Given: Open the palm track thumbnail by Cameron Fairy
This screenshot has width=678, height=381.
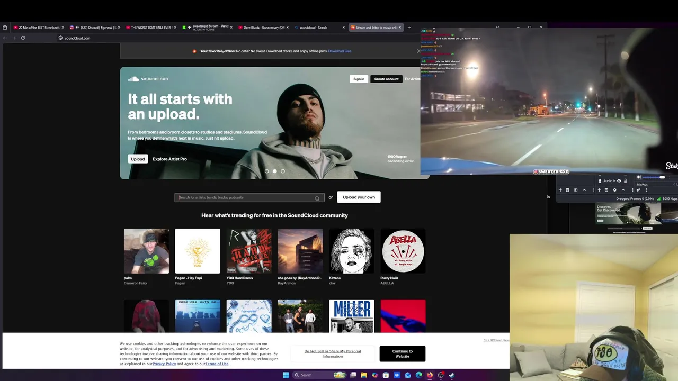Looking at the screenshot, I should (x=146, y=251).
